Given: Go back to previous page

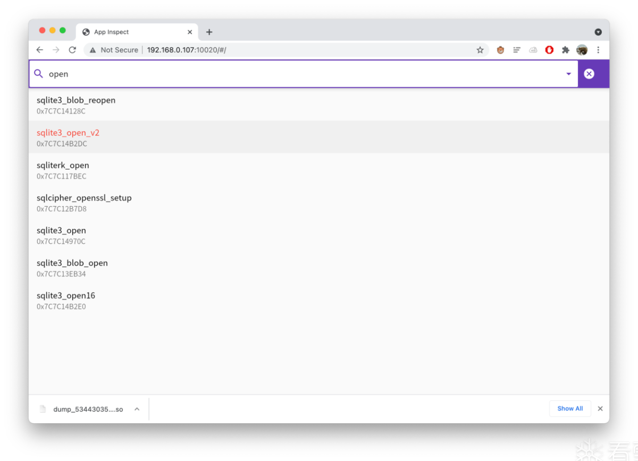Looking at the screenshot, I should (39, 50).
